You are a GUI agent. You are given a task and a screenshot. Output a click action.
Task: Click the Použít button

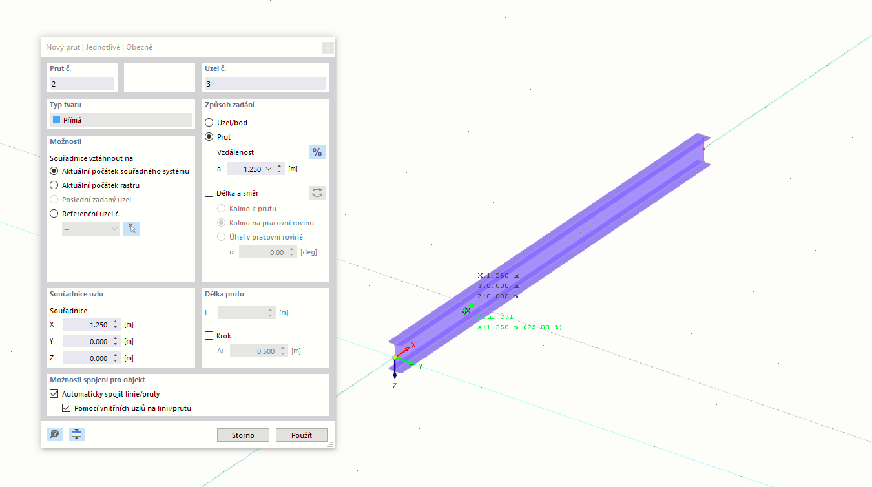[x=302, y=435]
